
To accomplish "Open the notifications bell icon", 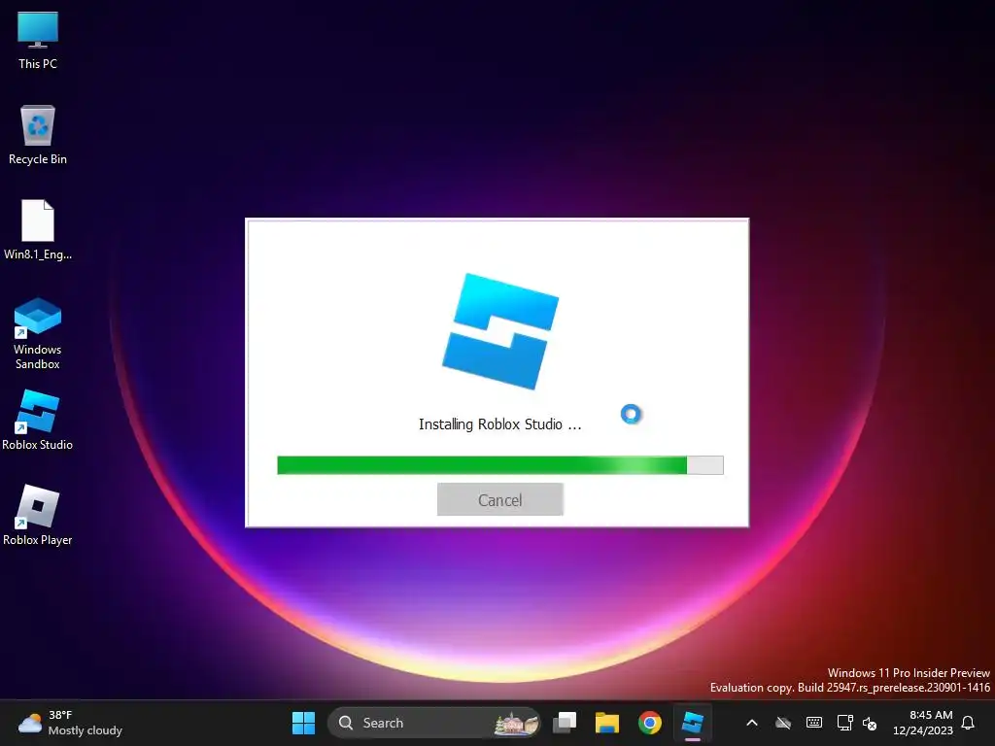I will [x=968, y=723].
